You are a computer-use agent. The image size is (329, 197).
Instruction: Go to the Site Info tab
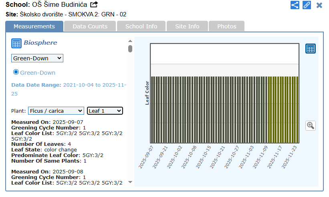pyautogui.click(x=187, y=26)
